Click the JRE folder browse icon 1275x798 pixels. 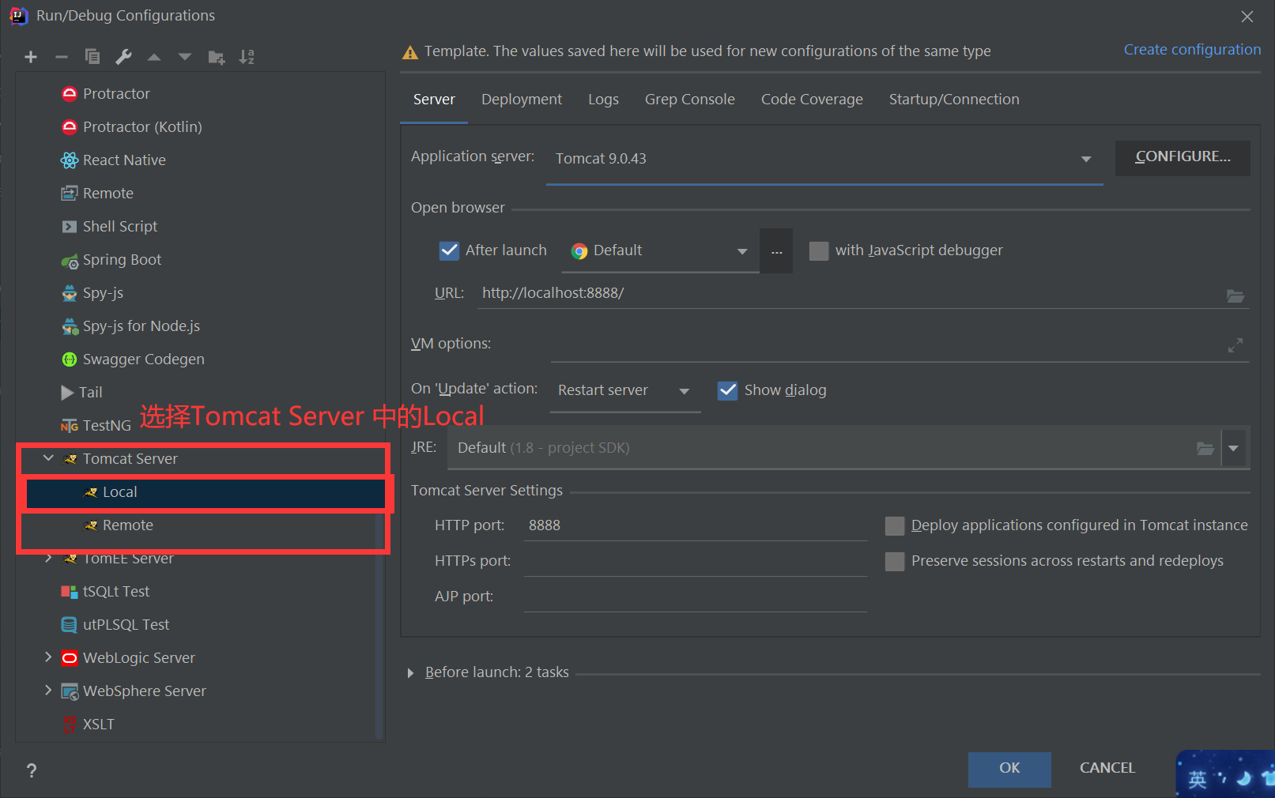(x=1205, y=449)
